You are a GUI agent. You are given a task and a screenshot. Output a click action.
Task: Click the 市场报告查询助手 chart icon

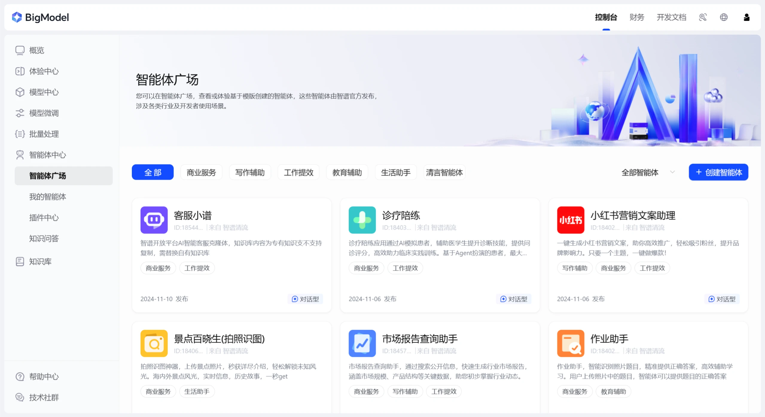[x=362, y=343]
